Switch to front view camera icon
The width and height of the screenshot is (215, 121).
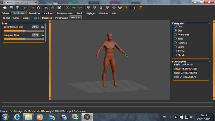(88, 8)
